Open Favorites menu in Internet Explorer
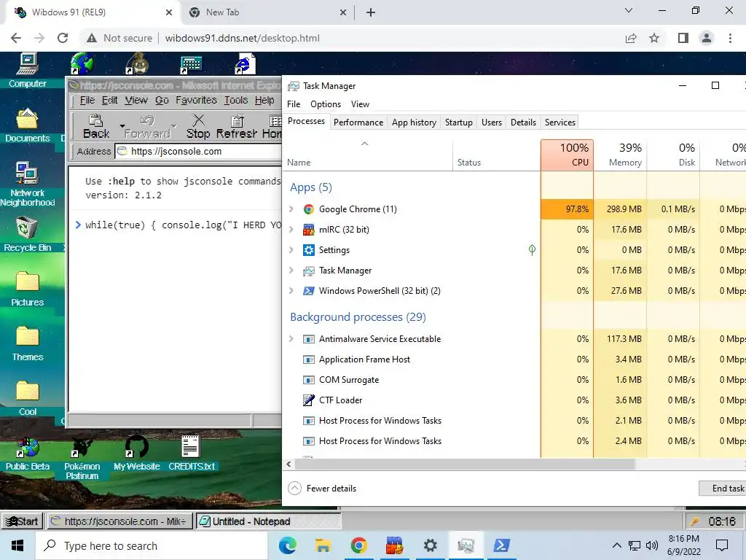 [x=196, y=101]
